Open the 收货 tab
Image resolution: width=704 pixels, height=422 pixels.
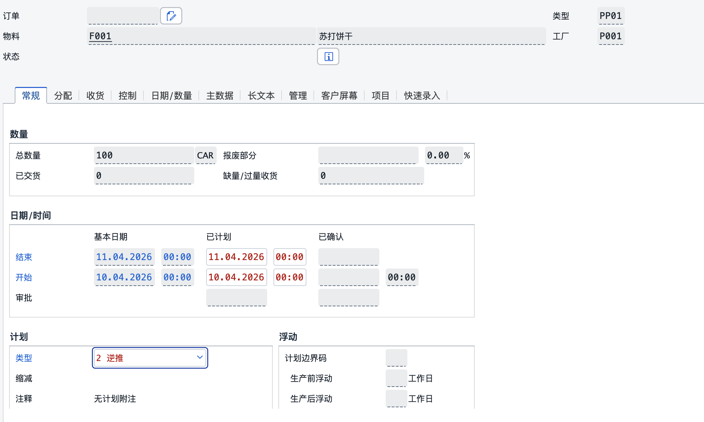coord(95,96)
